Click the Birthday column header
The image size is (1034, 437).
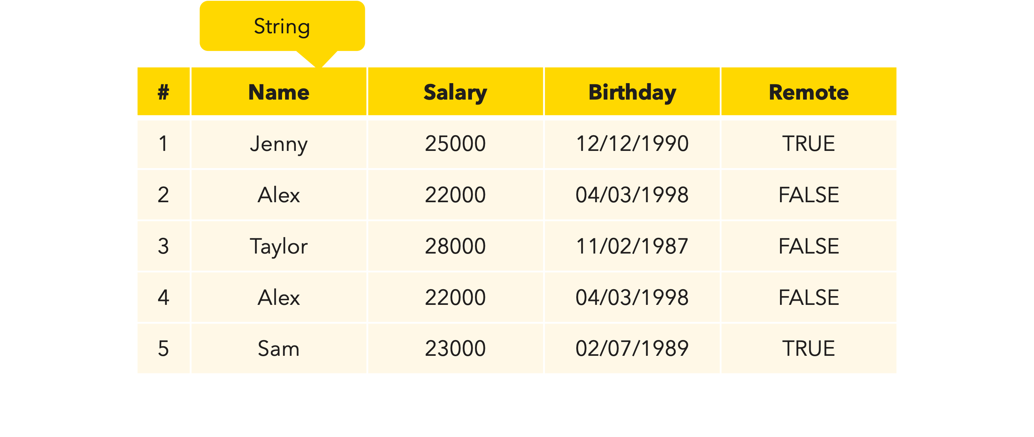(x=632, y=92)
